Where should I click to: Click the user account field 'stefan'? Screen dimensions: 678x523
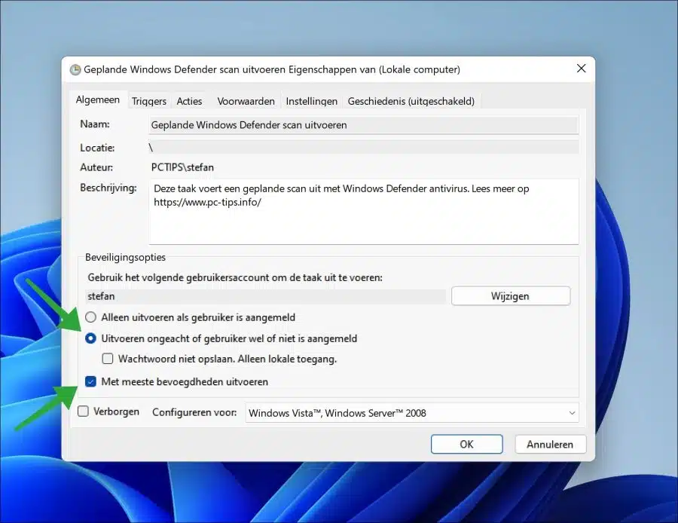(265, 296)
